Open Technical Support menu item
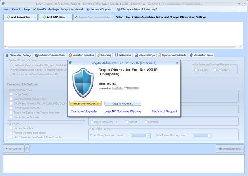248x176 pixels. click(x=100, y=9)
